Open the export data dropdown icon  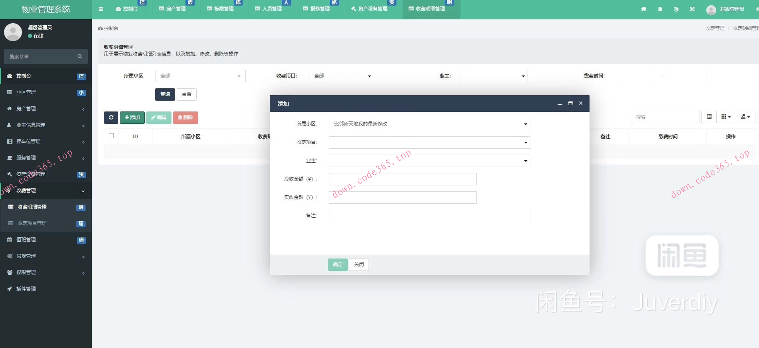tap(745, 117)
